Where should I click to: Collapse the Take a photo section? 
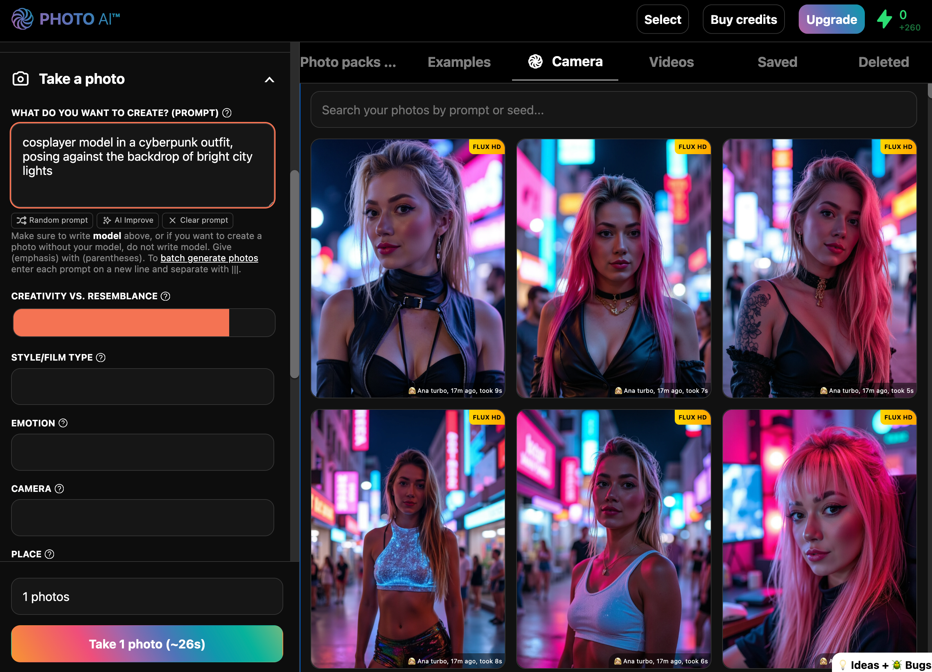point(269,79)
